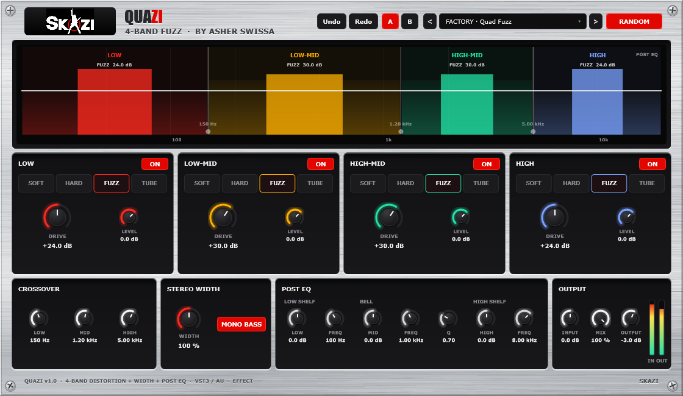This screenshot has width=683, height=396.
Task: Click the RANDOM button
Action: coord(634,21)
